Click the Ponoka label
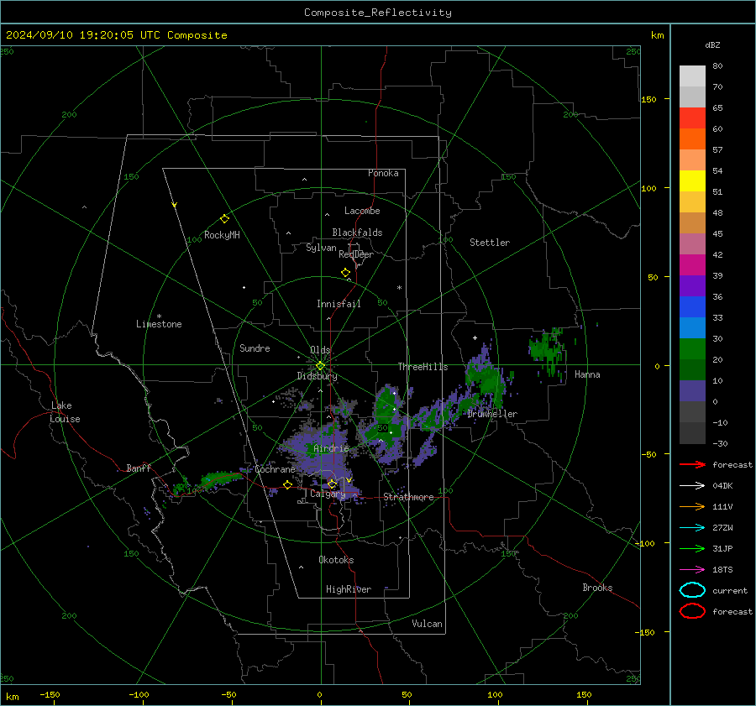This screenshot has width=756, height=706. [383, 173]
